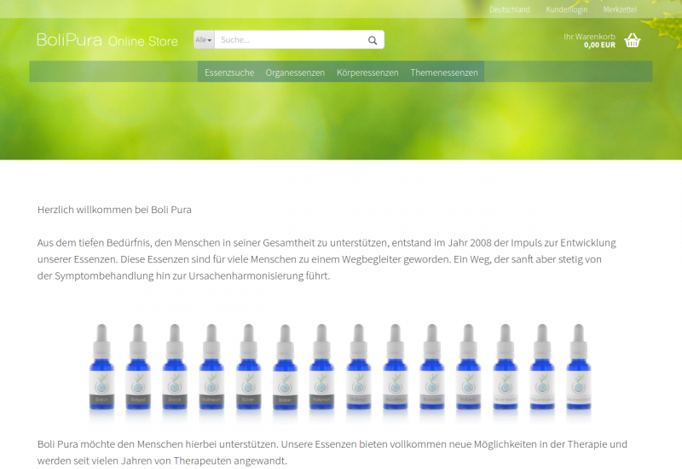Select Körperessenzen from the navigation bar
Image resolution: width=682 pixels, height=469 pixels.
(x=367, y=72)
